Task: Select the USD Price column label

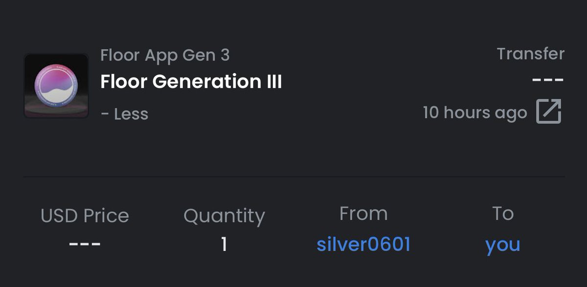Action: [85, 216]
